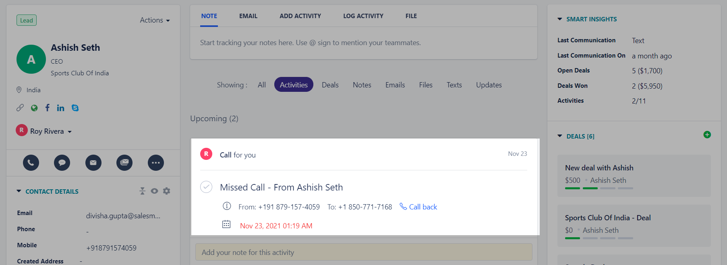Open the Log Activity tab
The image size is (727, 265).
point(363,16)
